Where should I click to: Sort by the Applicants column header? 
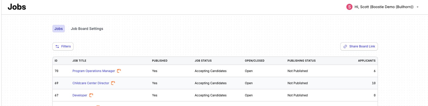(x=367, y=61)
